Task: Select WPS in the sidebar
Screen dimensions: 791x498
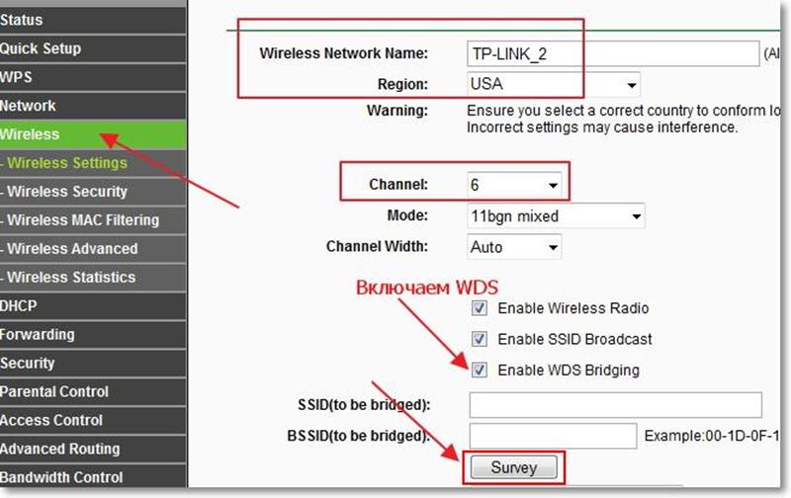Action: coord(16,77)
